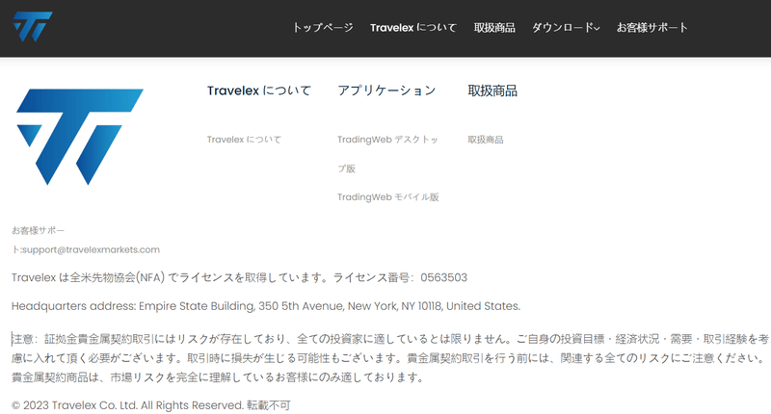Open the TradingWeb モバイル版 link
This screenshot has height=414, width=771.
[x=388, y=197]
